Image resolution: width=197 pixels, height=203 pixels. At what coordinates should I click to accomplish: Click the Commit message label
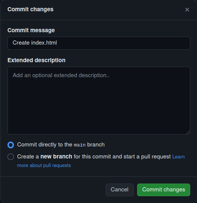pyautogui.click(x=31, y=30)
